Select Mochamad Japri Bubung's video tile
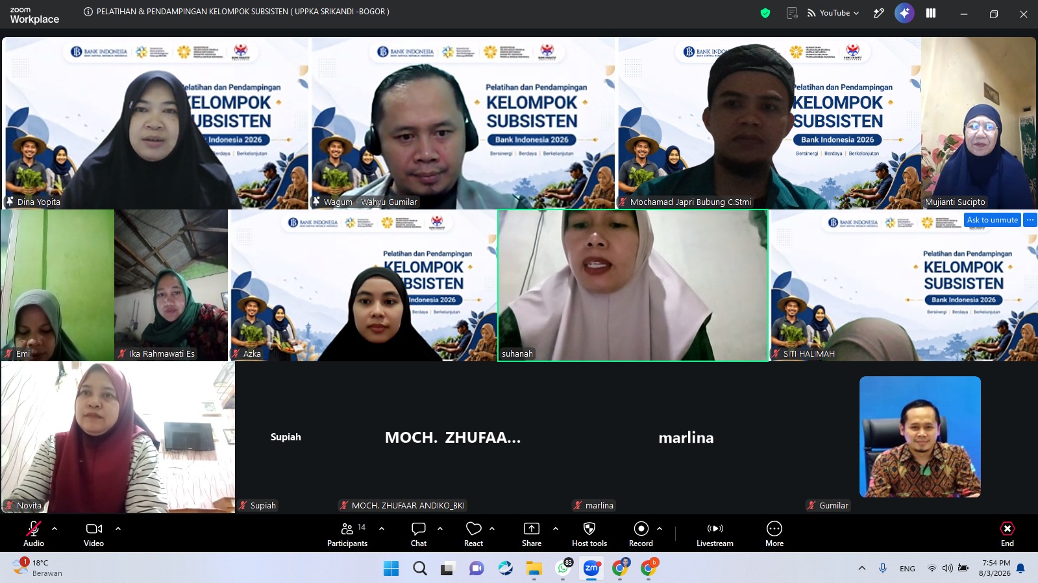The image size is (1038, 583). [770, 123]
